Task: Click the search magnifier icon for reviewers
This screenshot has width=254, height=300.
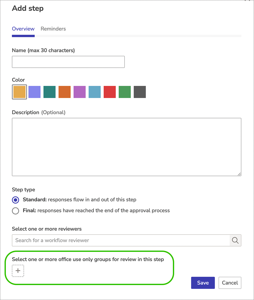Action: pyautogui.click(x=235, y=240)
